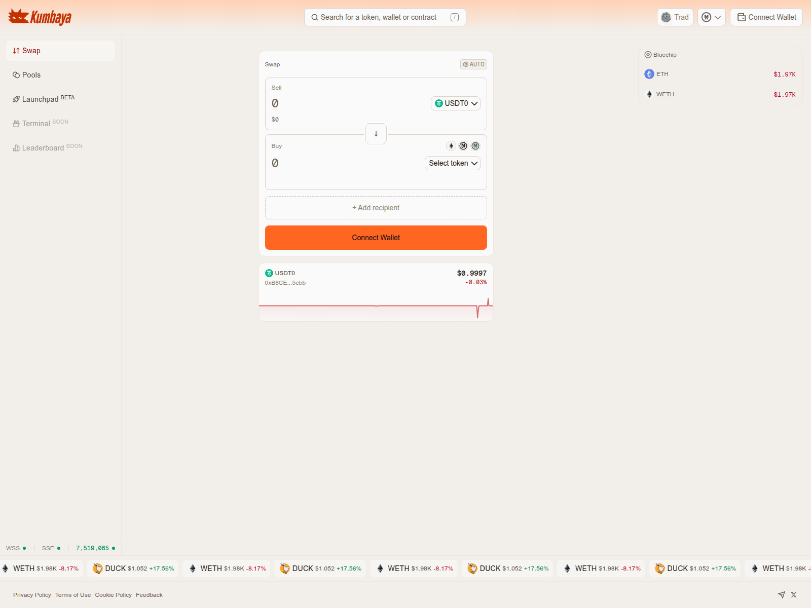Screen dimensions: 811x608
Task: Open the Pools page in sidebar
Action: coord(60,75)
